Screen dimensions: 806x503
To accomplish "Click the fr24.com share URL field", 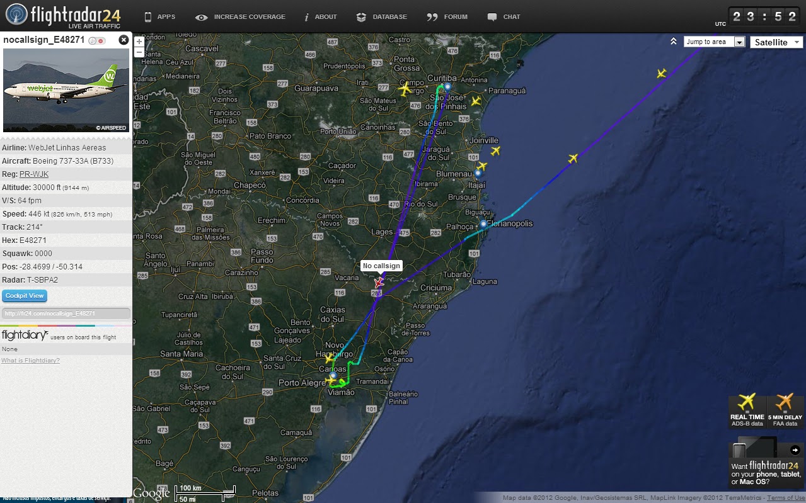I will click(x=66, y=313).
